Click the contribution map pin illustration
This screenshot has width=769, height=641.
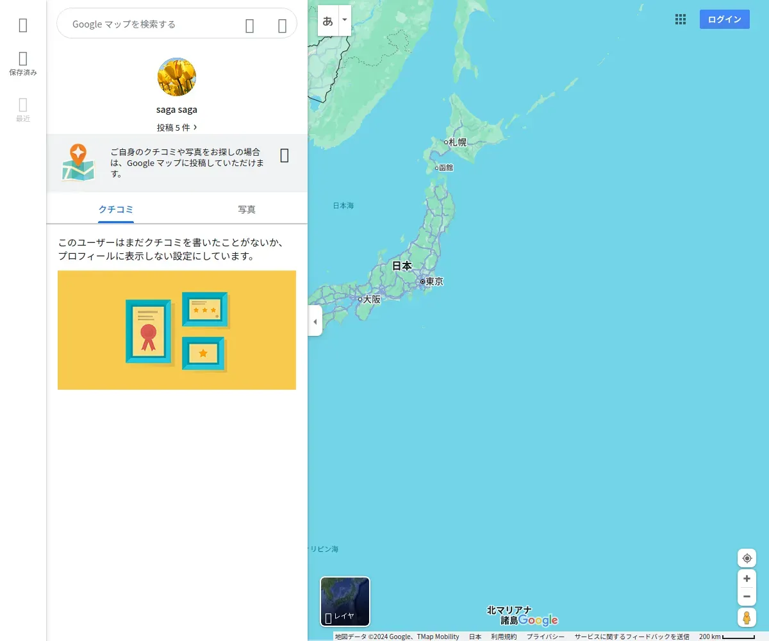click(78, 163)
